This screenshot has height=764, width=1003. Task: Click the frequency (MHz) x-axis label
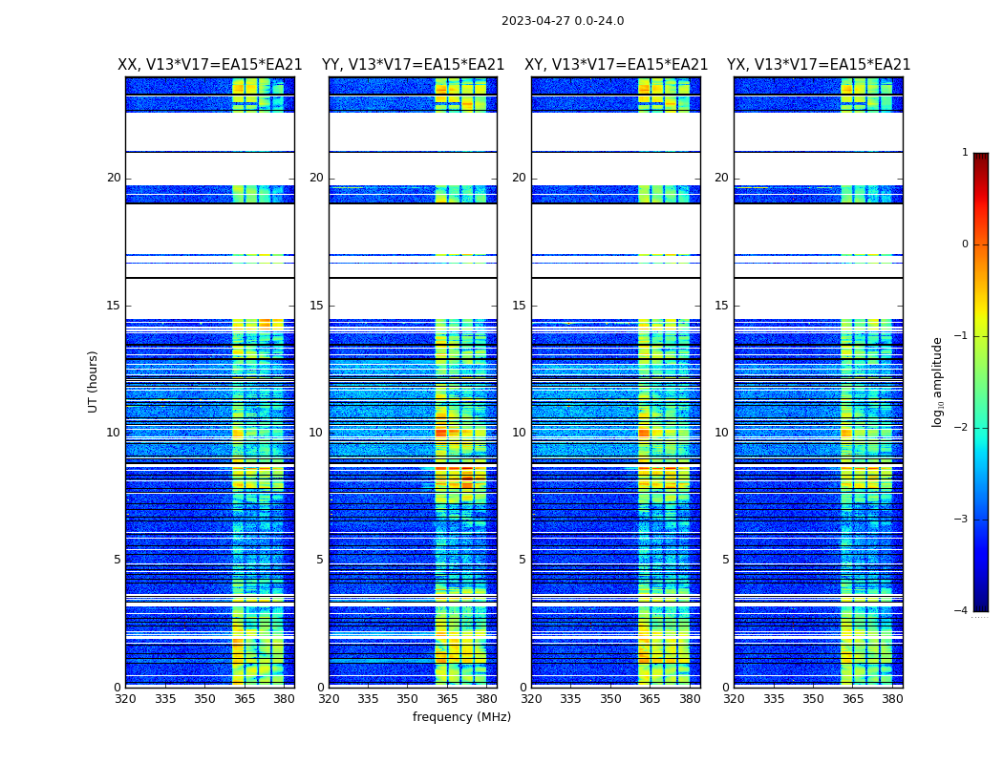(x=461, y=717)
